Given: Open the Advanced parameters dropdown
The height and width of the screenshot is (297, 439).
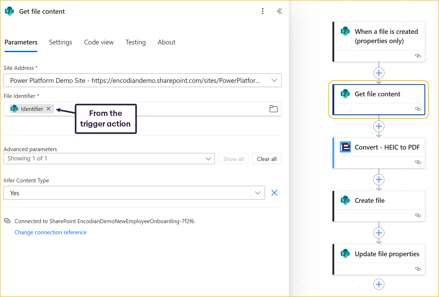Looking at the screenshot, I should [208, 159].
